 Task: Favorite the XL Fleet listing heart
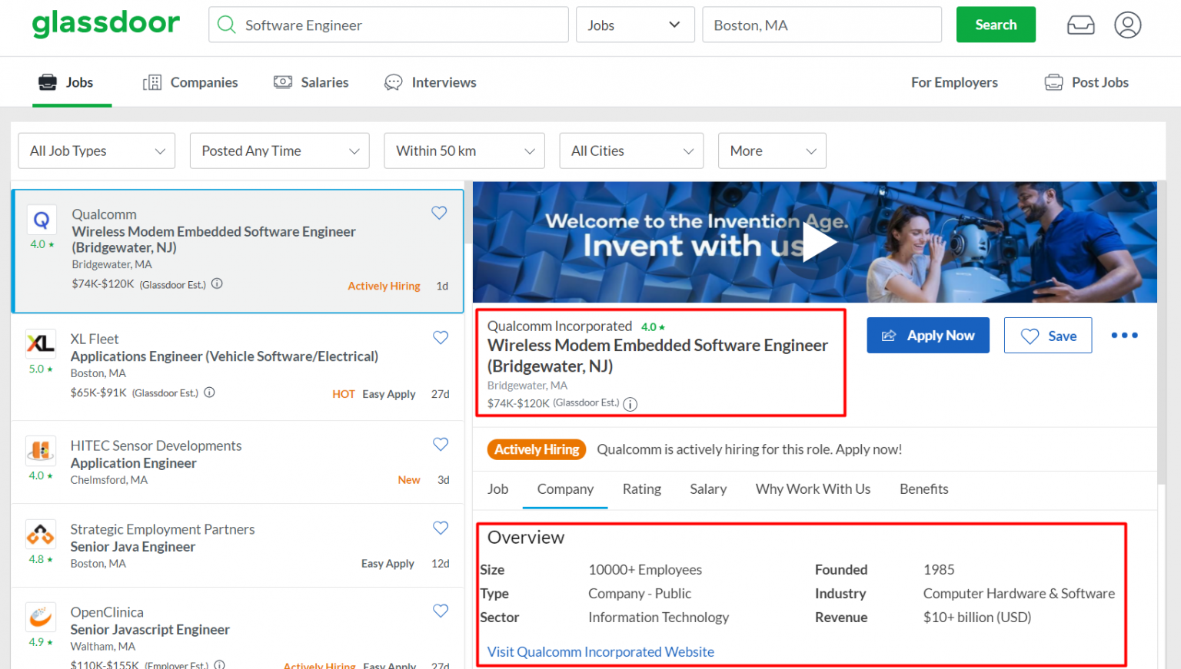coord(441,337)
